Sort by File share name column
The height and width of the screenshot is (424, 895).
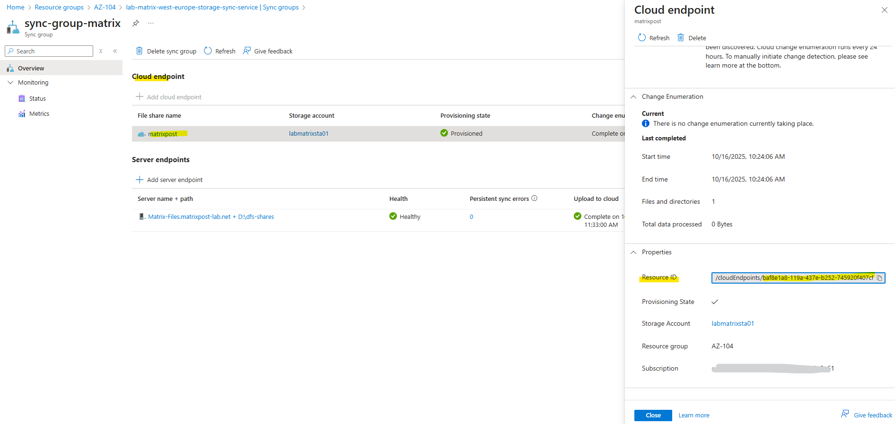click(x=159, y=115)
